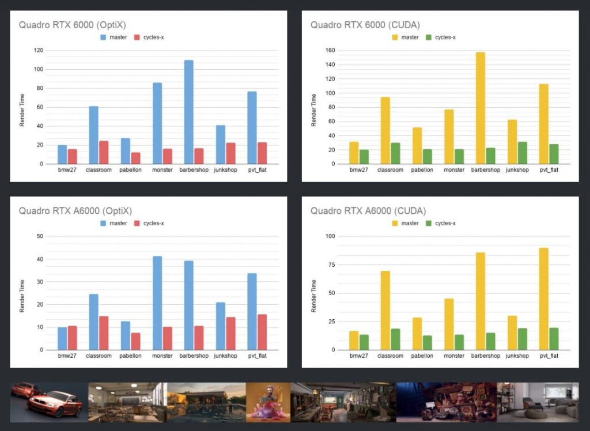Click red cycles-x swatch in RTX 6000 OptiX legend
This screenshot has height=431, width=590.
tap(137, 37)
